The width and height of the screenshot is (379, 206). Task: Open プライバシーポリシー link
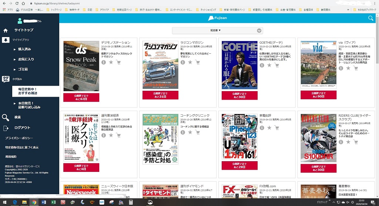(19, 138)
